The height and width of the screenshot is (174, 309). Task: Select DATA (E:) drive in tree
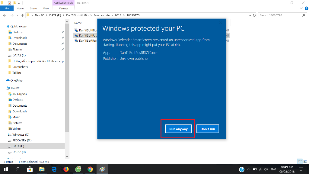[18, 146]
